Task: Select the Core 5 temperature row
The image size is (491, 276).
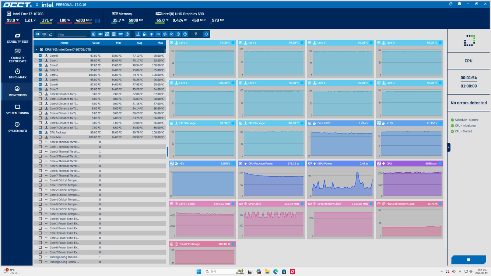Action: click(99, 79)
